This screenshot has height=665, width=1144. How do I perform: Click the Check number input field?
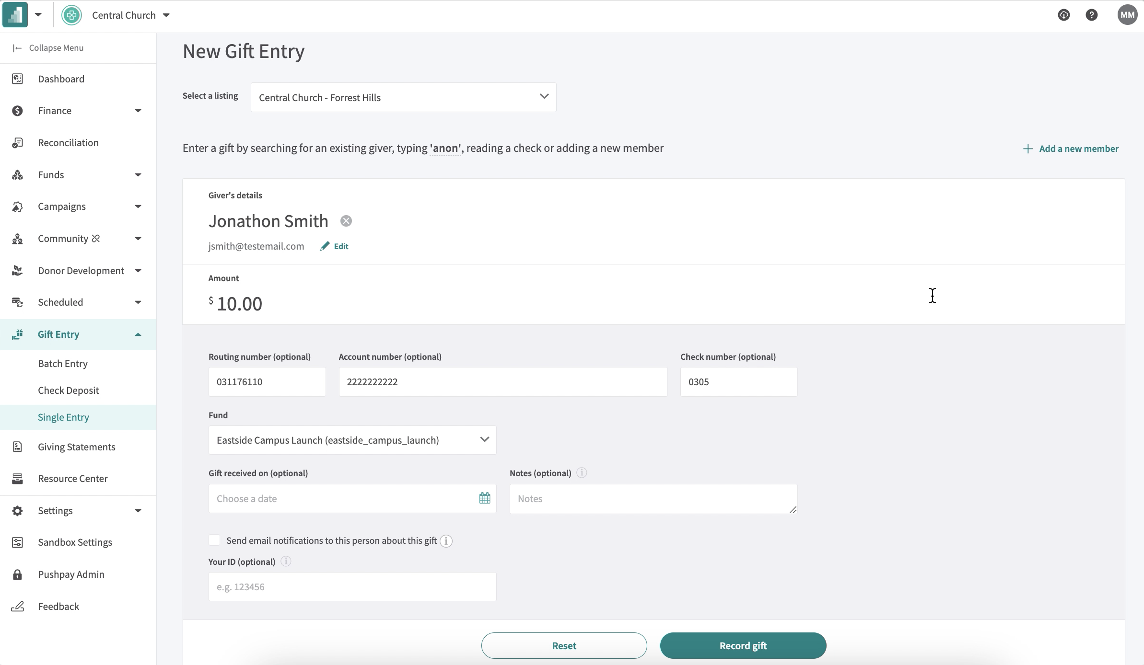pos(738,382)
